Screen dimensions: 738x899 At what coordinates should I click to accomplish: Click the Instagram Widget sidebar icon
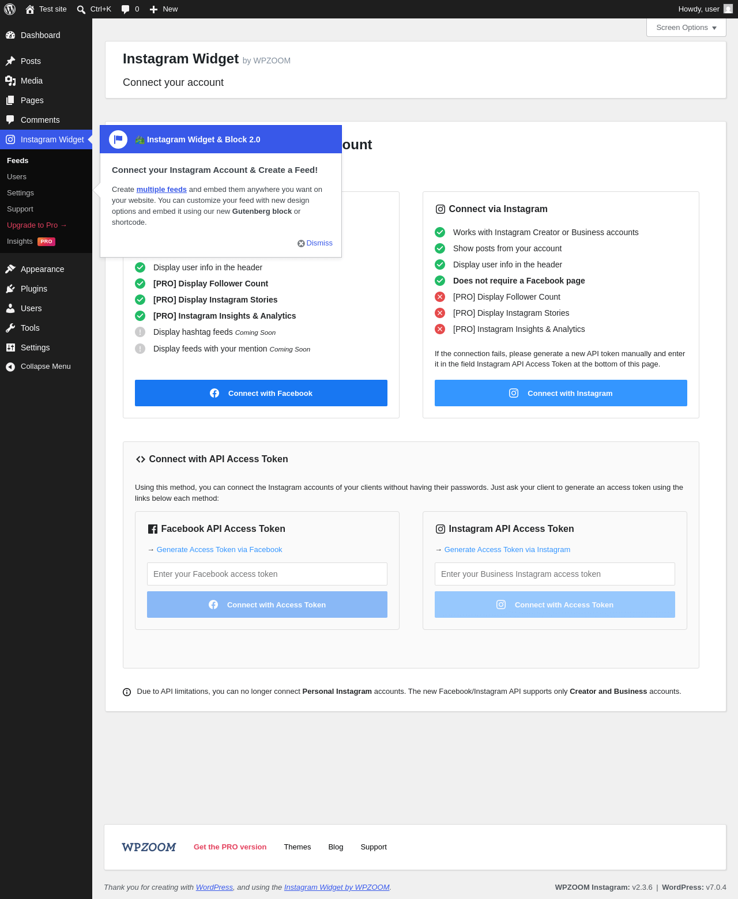tap(10, 139)
